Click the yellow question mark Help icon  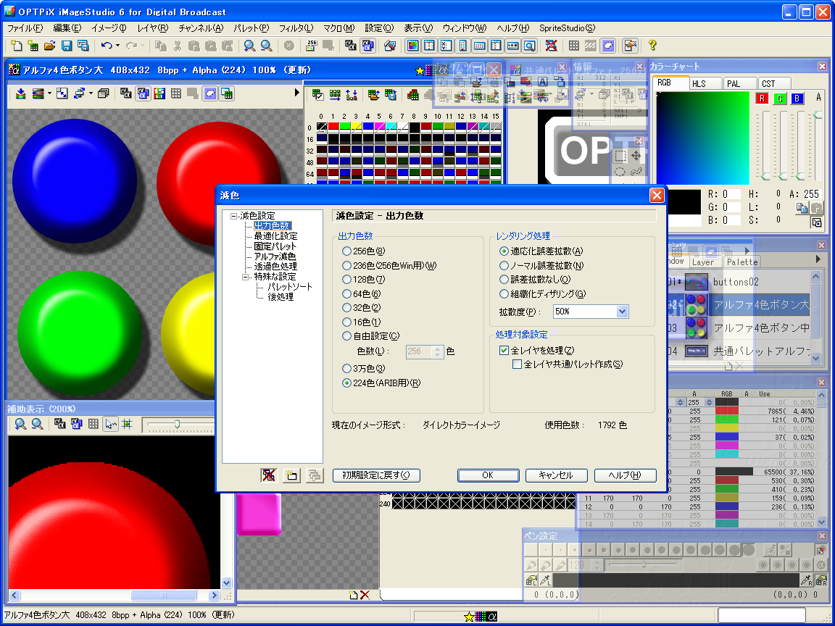pyautogui.click(x=652, y=46)
